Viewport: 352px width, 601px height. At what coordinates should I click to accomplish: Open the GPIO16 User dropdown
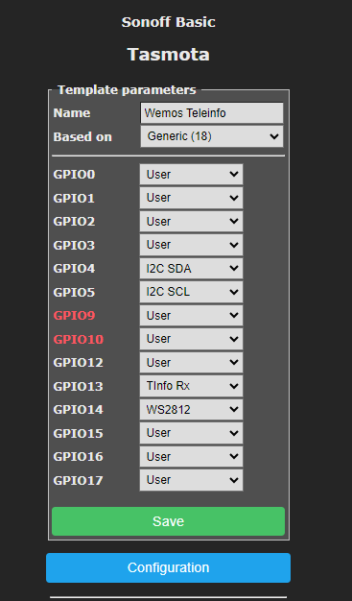tap(191, 456)
